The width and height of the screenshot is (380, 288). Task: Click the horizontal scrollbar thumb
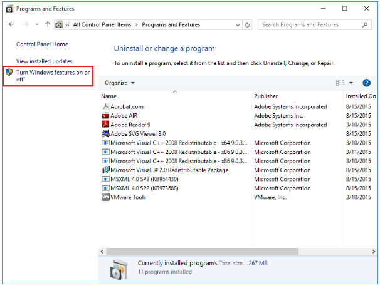pos(203,252)
